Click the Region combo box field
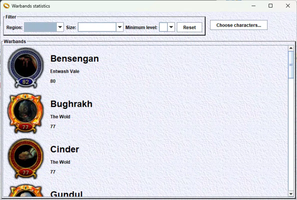Screen dimensions: 297x200 point(40,27)
